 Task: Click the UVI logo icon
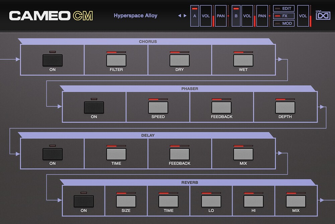point(323,16)
